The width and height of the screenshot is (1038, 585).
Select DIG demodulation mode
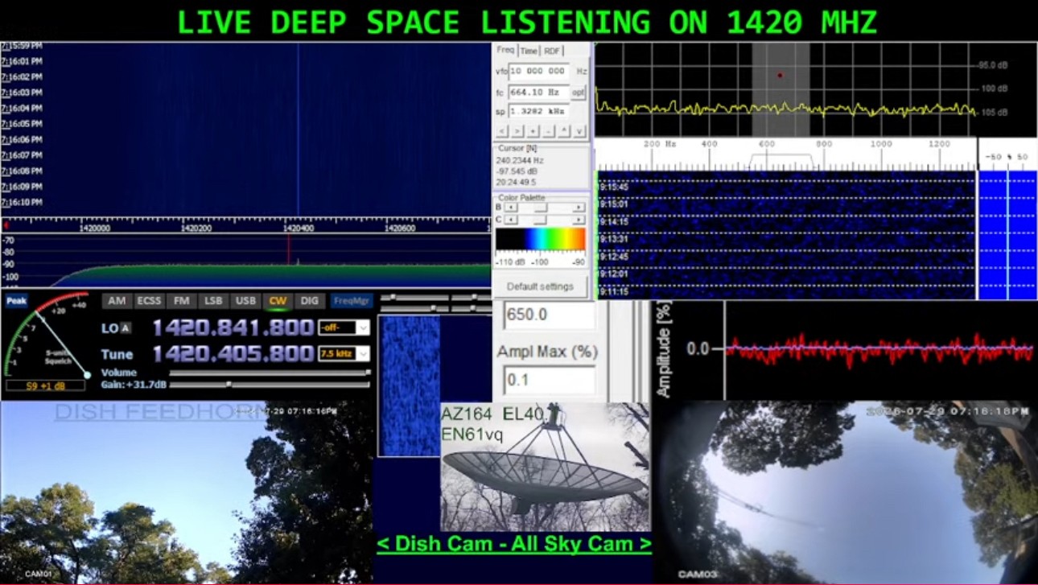309,301
